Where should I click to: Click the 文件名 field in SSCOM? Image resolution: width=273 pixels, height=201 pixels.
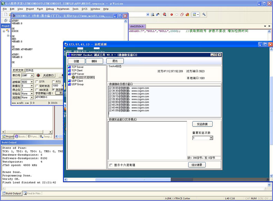(44, 70)
